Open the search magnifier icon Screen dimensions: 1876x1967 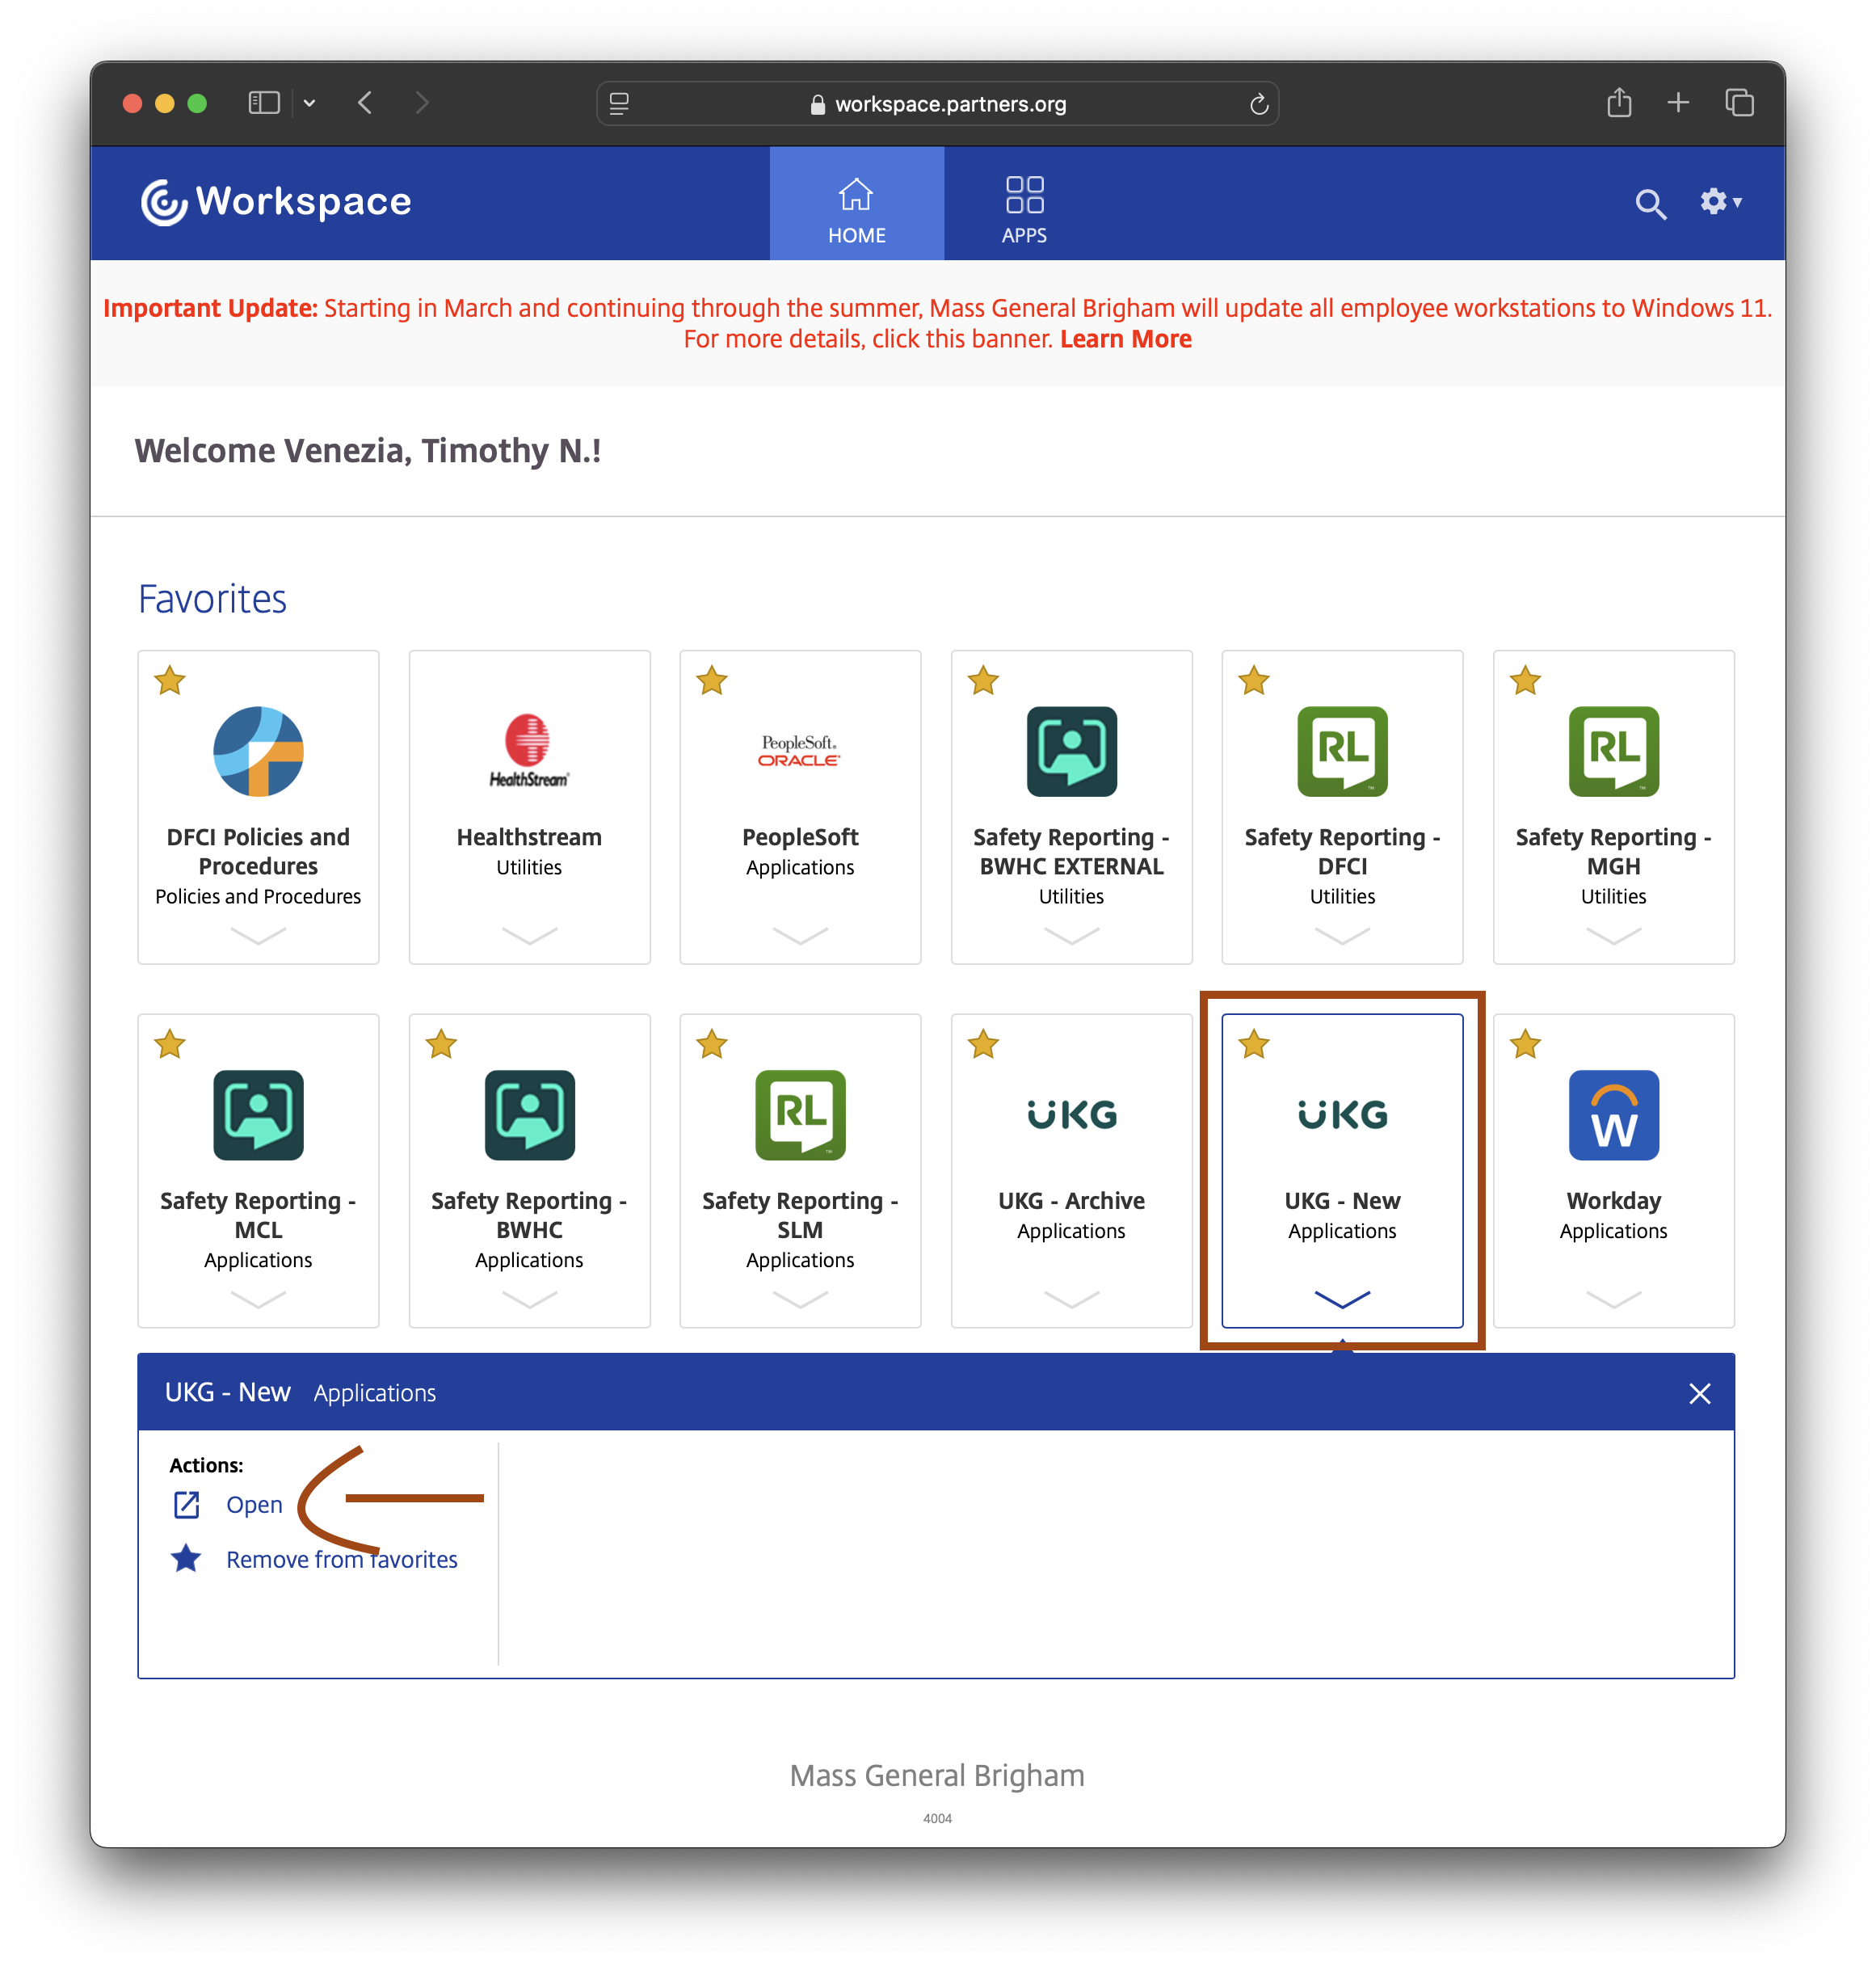click(x=1650, y=204)
